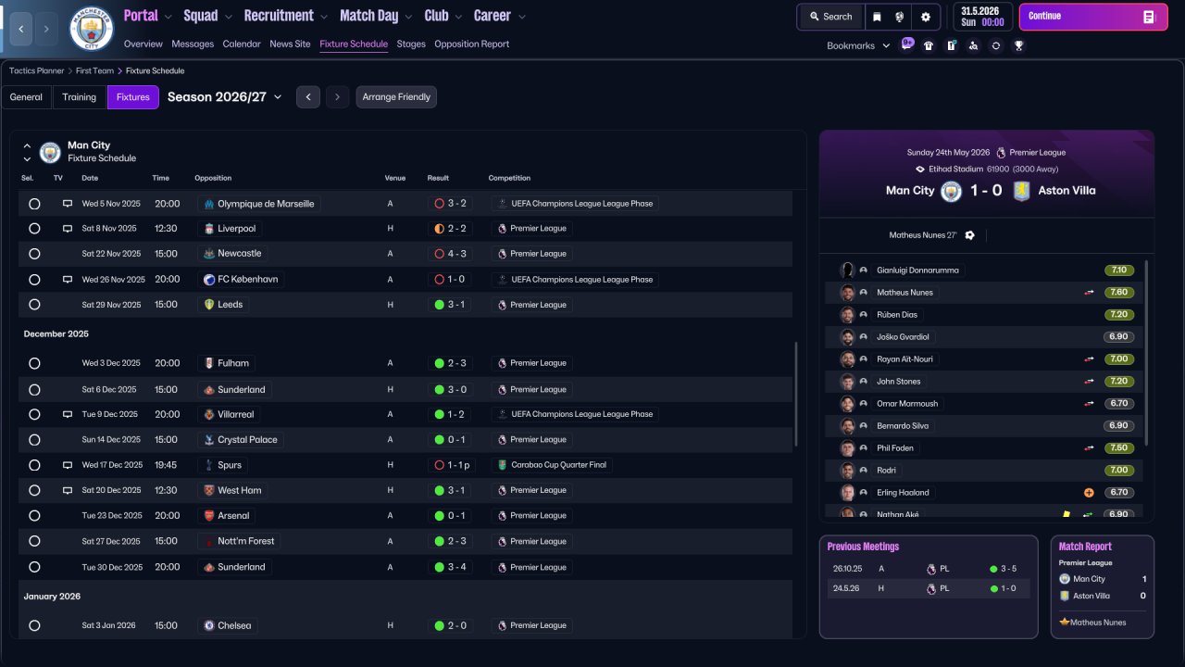Click the tactics board icon in bookmarks bar
This screenshot has width=1185, height=667.
coord(951,45)
